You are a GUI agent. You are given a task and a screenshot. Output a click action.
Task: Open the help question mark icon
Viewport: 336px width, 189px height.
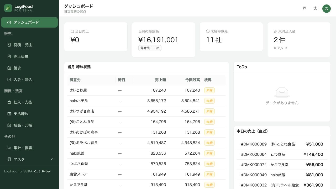[316, 8]
